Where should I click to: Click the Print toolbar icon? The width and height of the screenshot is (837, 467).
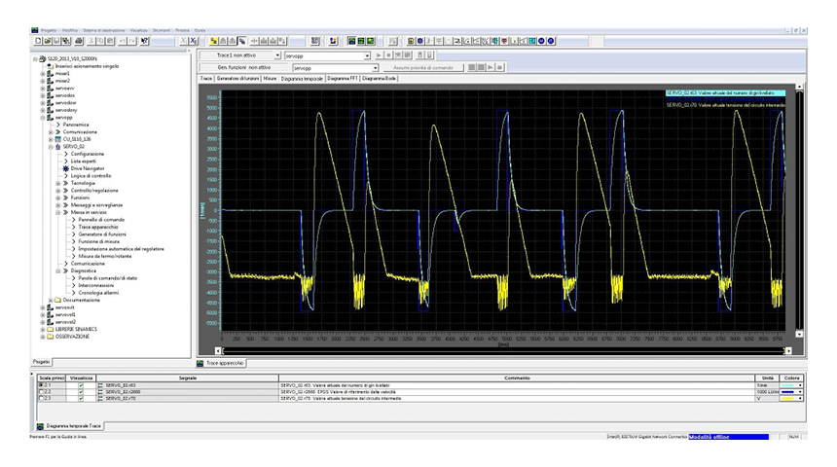79,41
